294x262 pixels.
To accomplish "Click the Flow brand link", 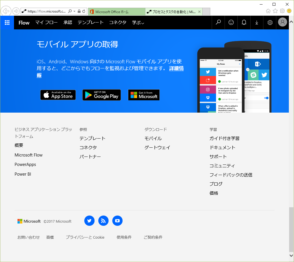I will (24, 23).
